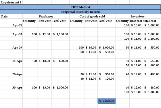Select Apr-05 purchase unit cost '$ 11.00'
This screenshot has width=161, height=108.
(x=44, y=34)
